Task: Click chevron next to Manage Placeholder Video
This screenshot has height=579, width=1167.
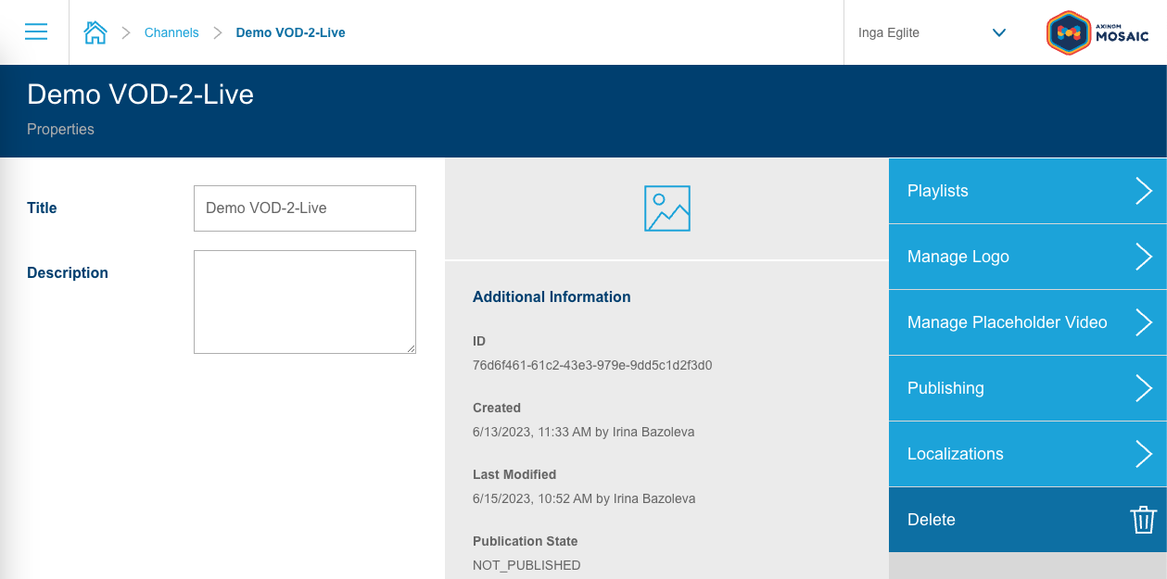Action: tap(1144, 322)
